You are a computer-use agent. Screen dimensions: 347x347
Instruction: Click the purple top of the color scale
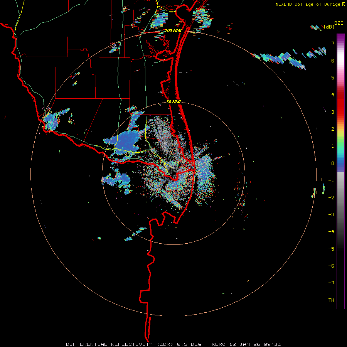coord(340,37)
